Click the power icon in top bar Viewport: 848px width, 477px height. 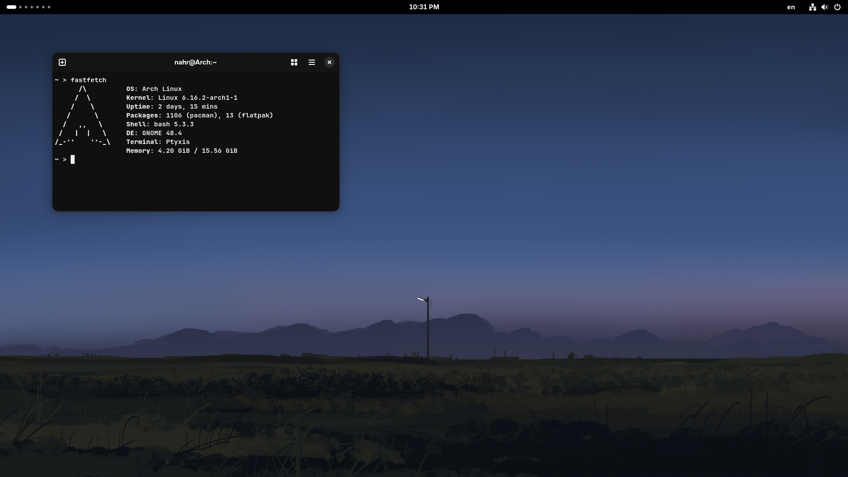pos(837,7)
